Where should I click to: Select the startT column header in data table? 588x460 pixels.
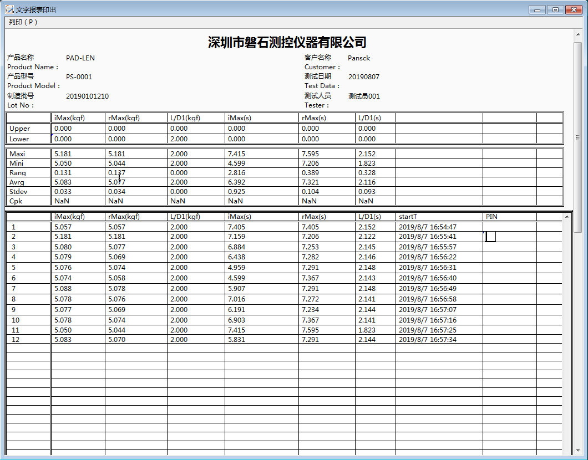pyautogui.click(x=438, y=217)
